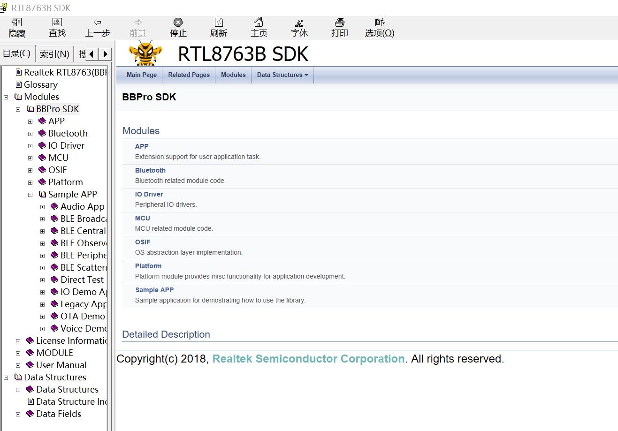Go to Home (主页) via toolbar icon
This screenshot has height=431, width=618.
pos(259,22)
